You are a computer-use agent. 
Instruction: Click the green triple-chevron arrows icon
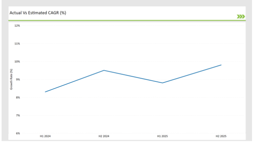pos(241,16)
